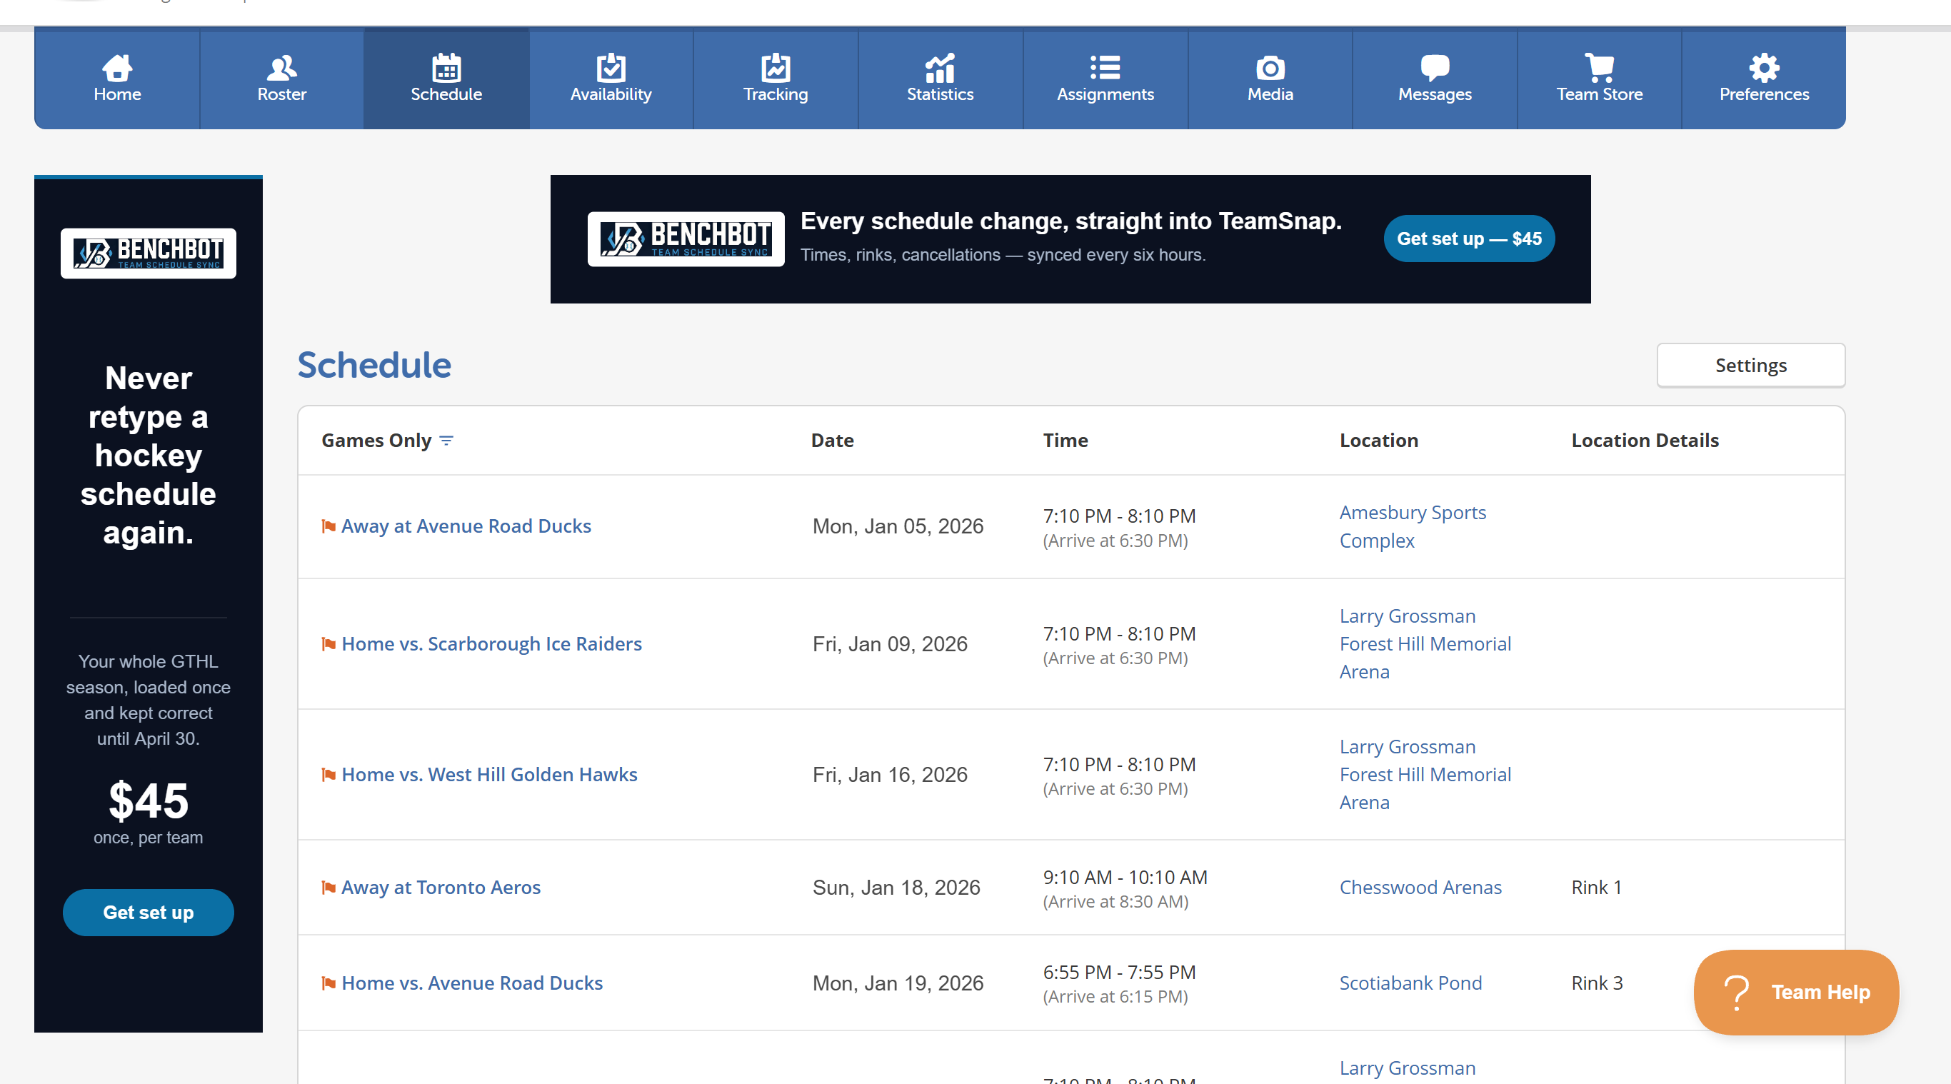1951x1084 pixels.
Task: Click the Availability checkmark icon
Action: coord(611,68)
